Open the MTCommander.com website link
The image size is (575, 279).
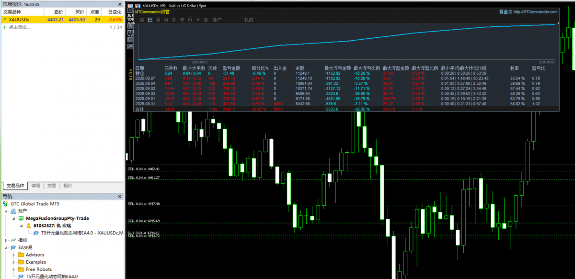(x=535, y=11)
